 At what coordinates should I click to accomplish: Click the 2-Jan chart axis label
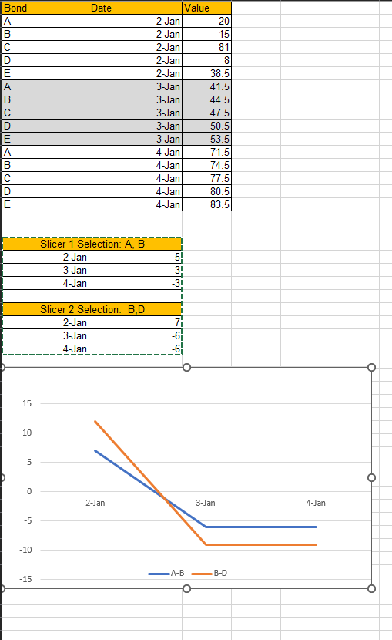pyautogui.click(x=95, y=503)
